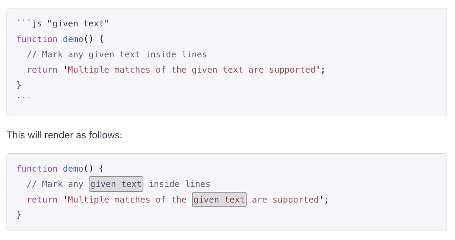Click 'inside lines' in the rendered comment
Screen dimensions: 455x240
[179, 184]
